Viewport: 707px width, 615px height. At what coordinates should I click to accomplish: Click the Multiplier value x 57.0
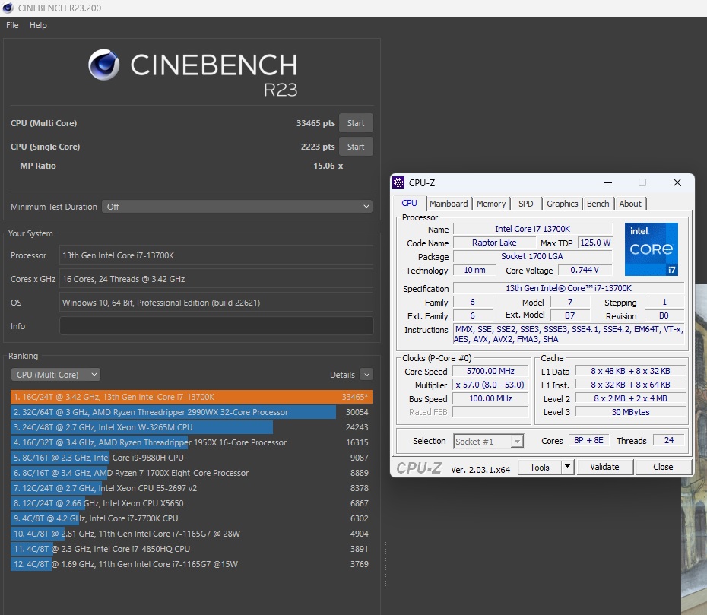click(x=490, y=385)
